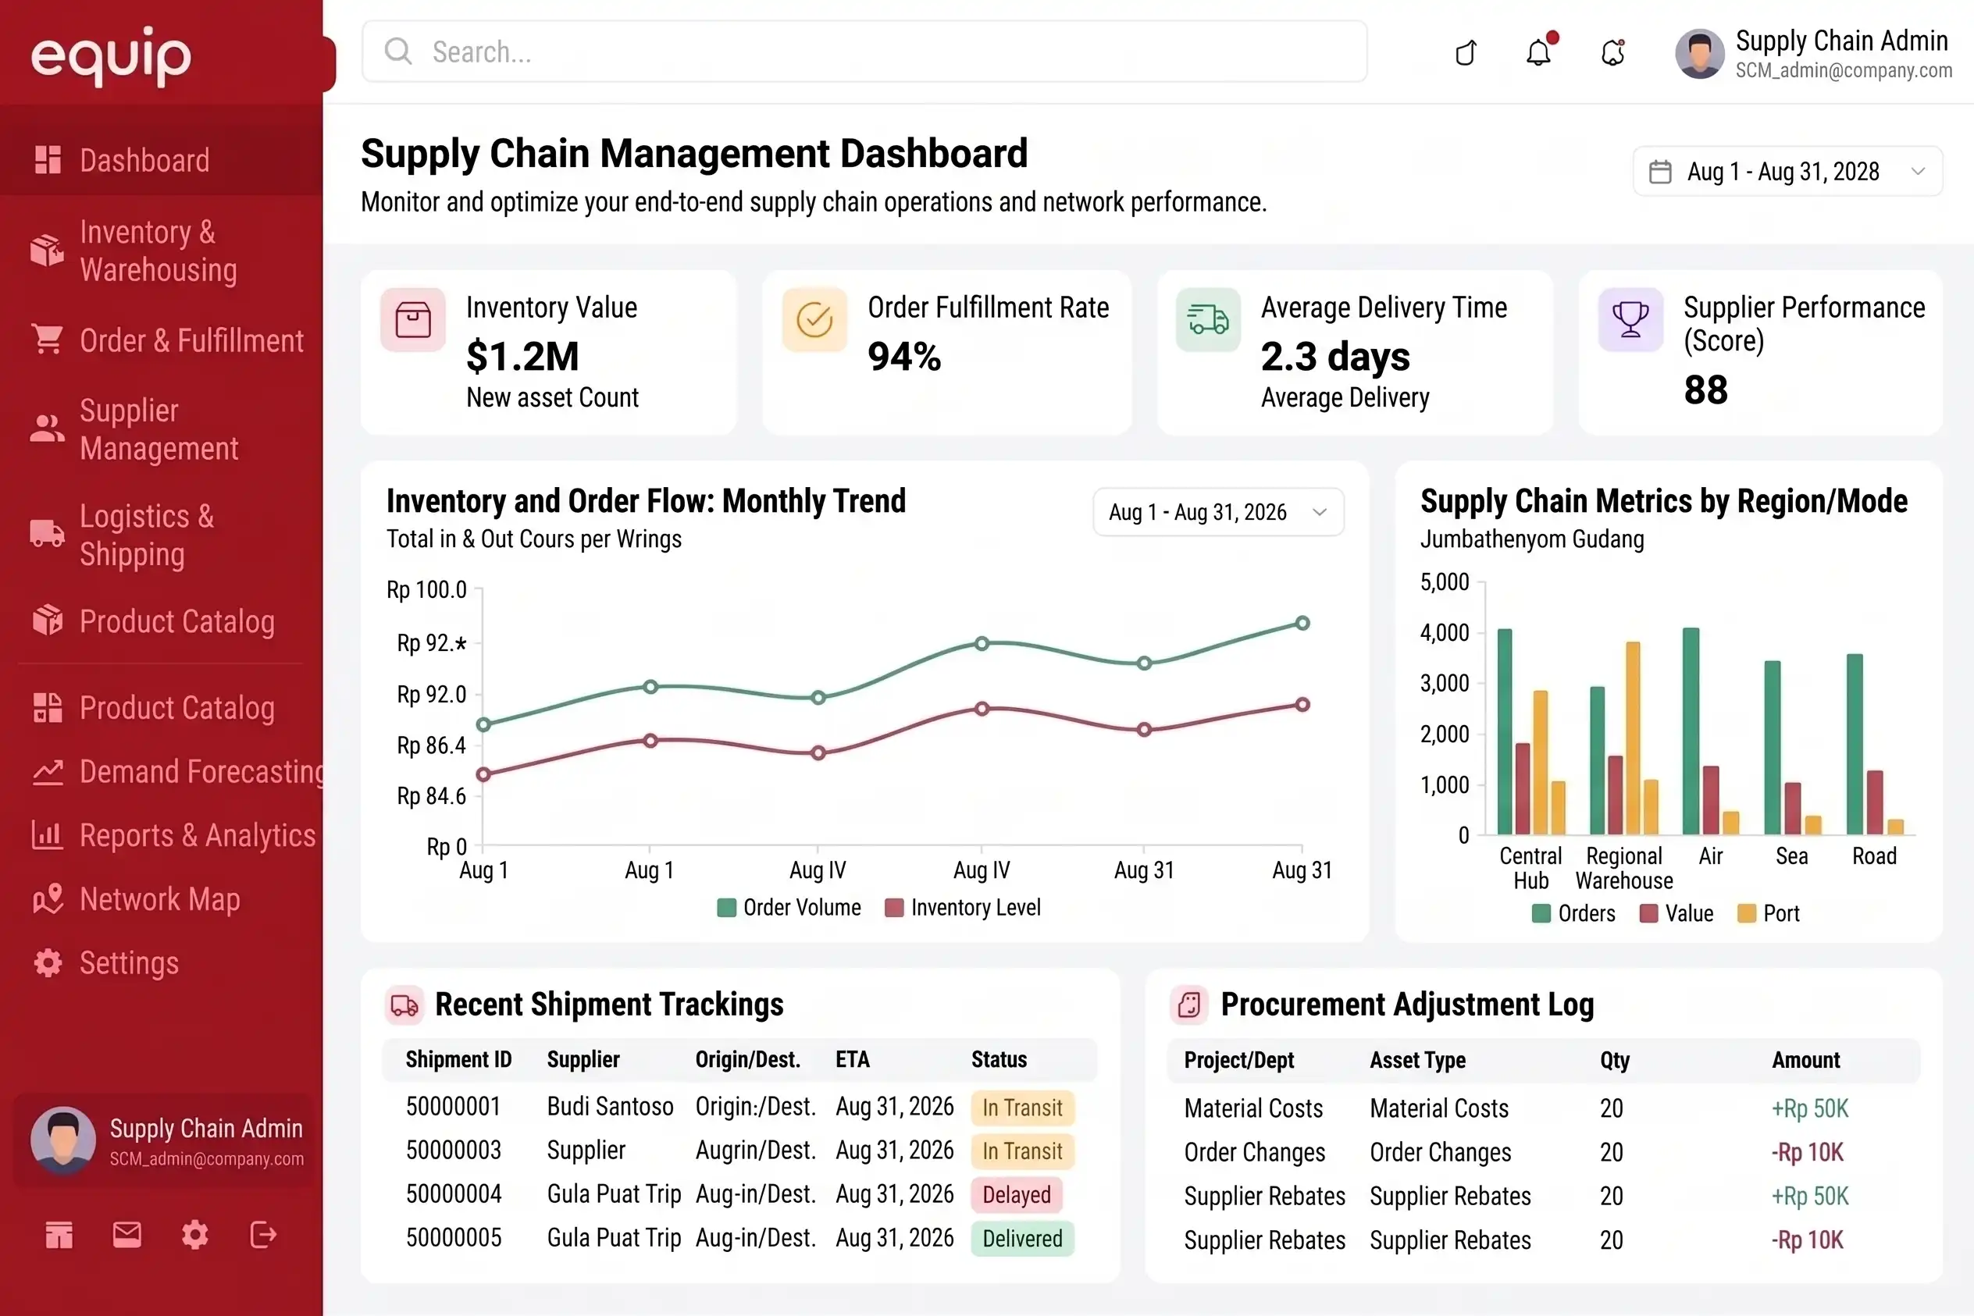Image resolution: width=1974 pixels, height=1316 pixels.
Task: Toggle the Inventory Level legend swatch
Action: click(894, 907)
